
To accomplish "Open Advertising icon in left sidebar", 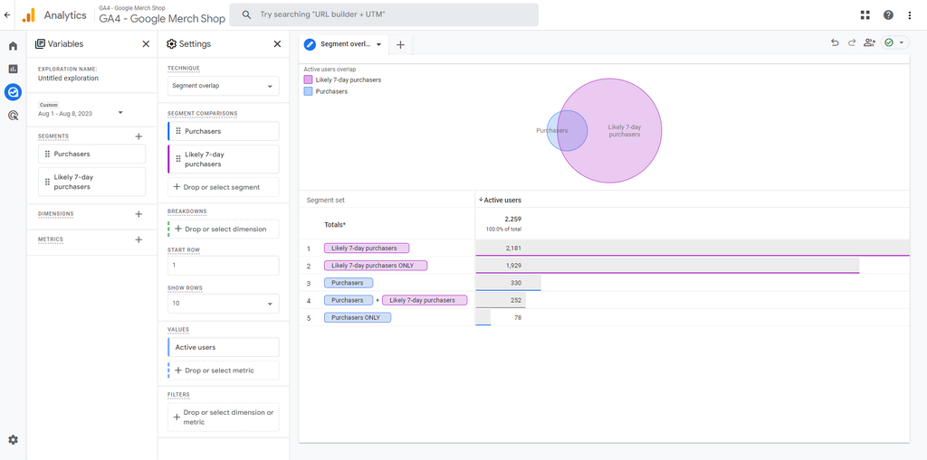I will tap(13, 115).
